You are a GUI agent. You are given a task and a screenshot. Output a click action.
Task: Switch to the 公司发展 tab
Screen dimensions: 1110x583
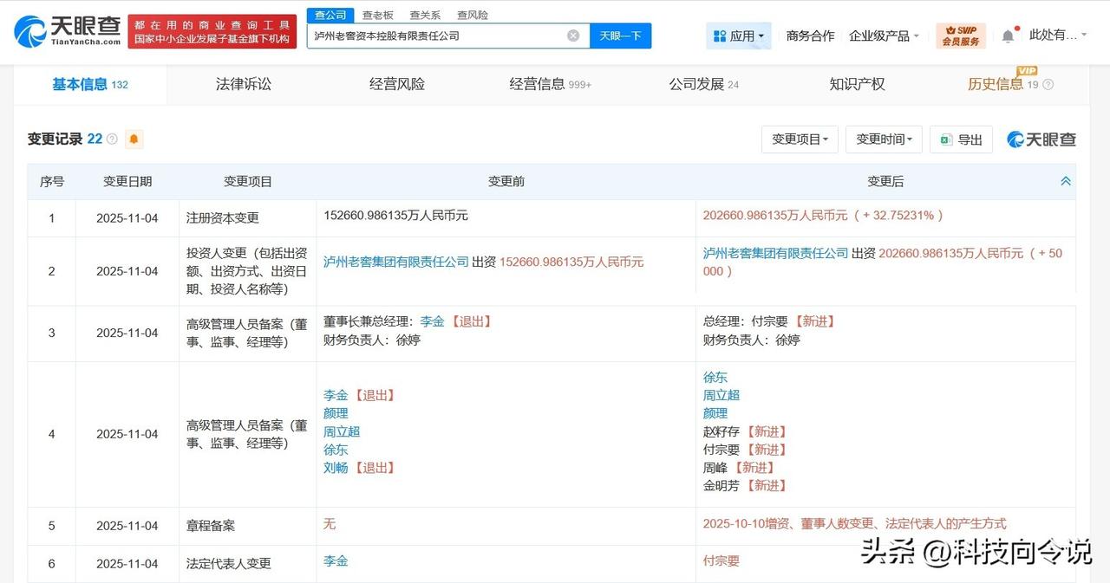(704, 84)
